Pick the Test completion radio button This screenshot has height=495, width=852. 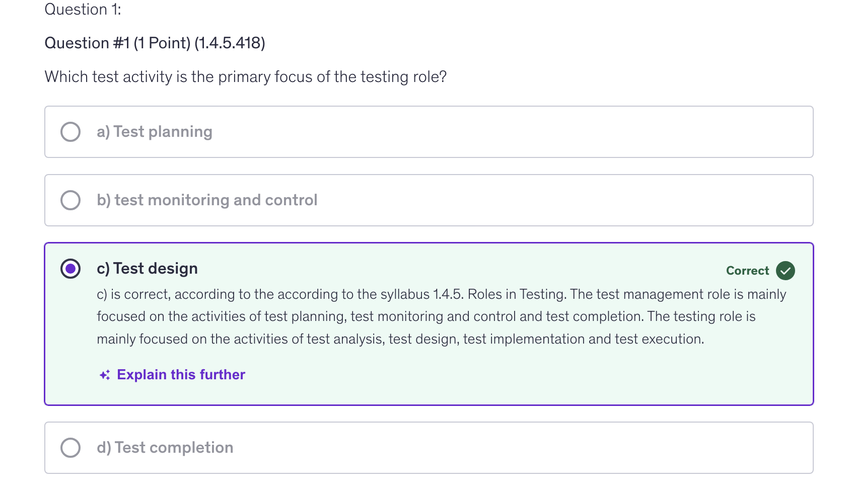70,448
